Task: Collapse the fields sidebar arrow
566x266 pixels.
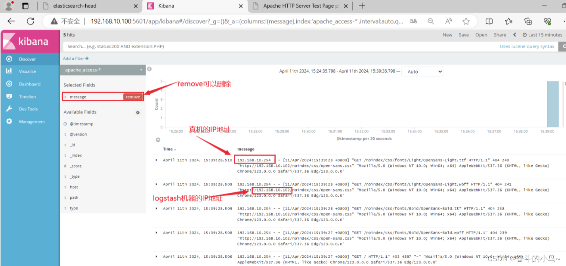Action: coord(149,69)
